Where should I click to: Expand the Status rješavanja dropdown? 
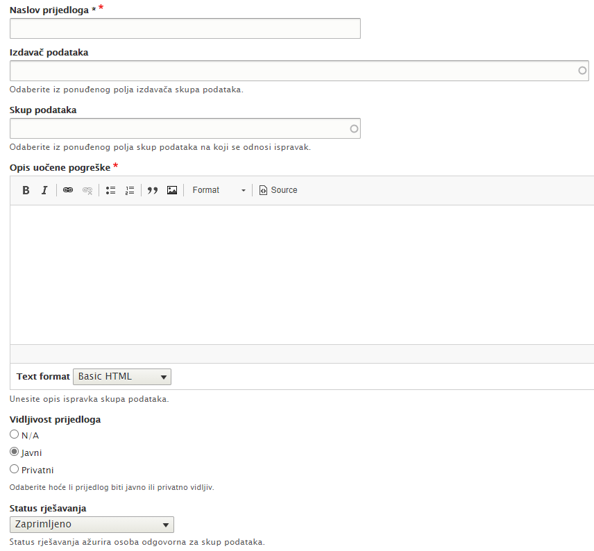92,525
